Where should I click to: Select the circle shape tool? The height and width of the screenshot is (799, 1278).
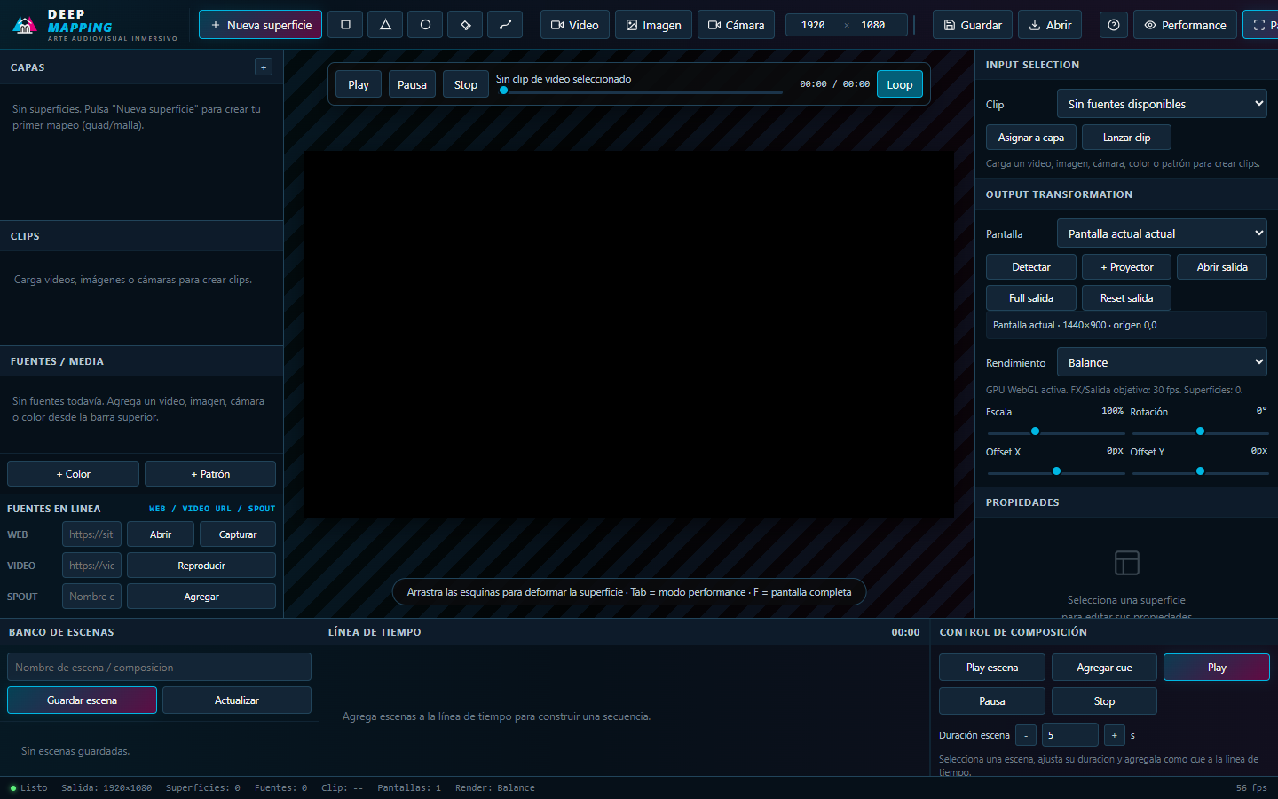(425, 25)
